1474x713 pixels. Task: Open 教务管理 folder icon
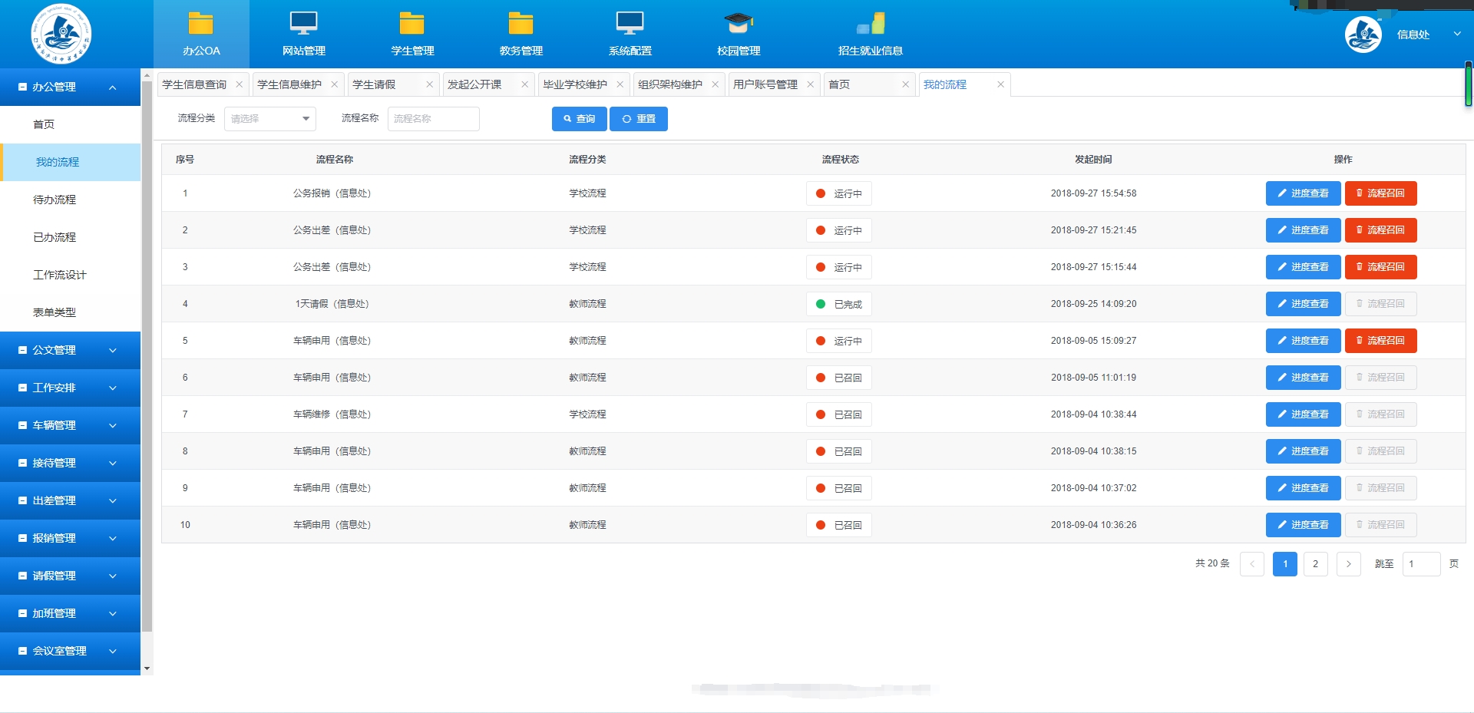pos(521,24)
